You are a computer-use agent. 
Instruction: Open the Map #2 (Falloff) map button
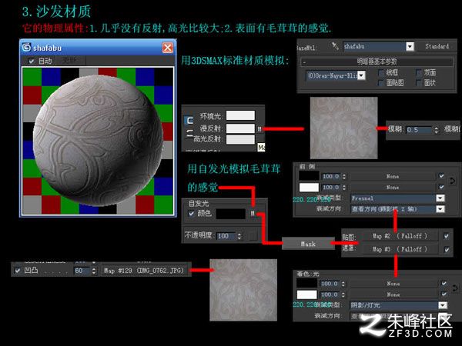[x=400, y=236]
